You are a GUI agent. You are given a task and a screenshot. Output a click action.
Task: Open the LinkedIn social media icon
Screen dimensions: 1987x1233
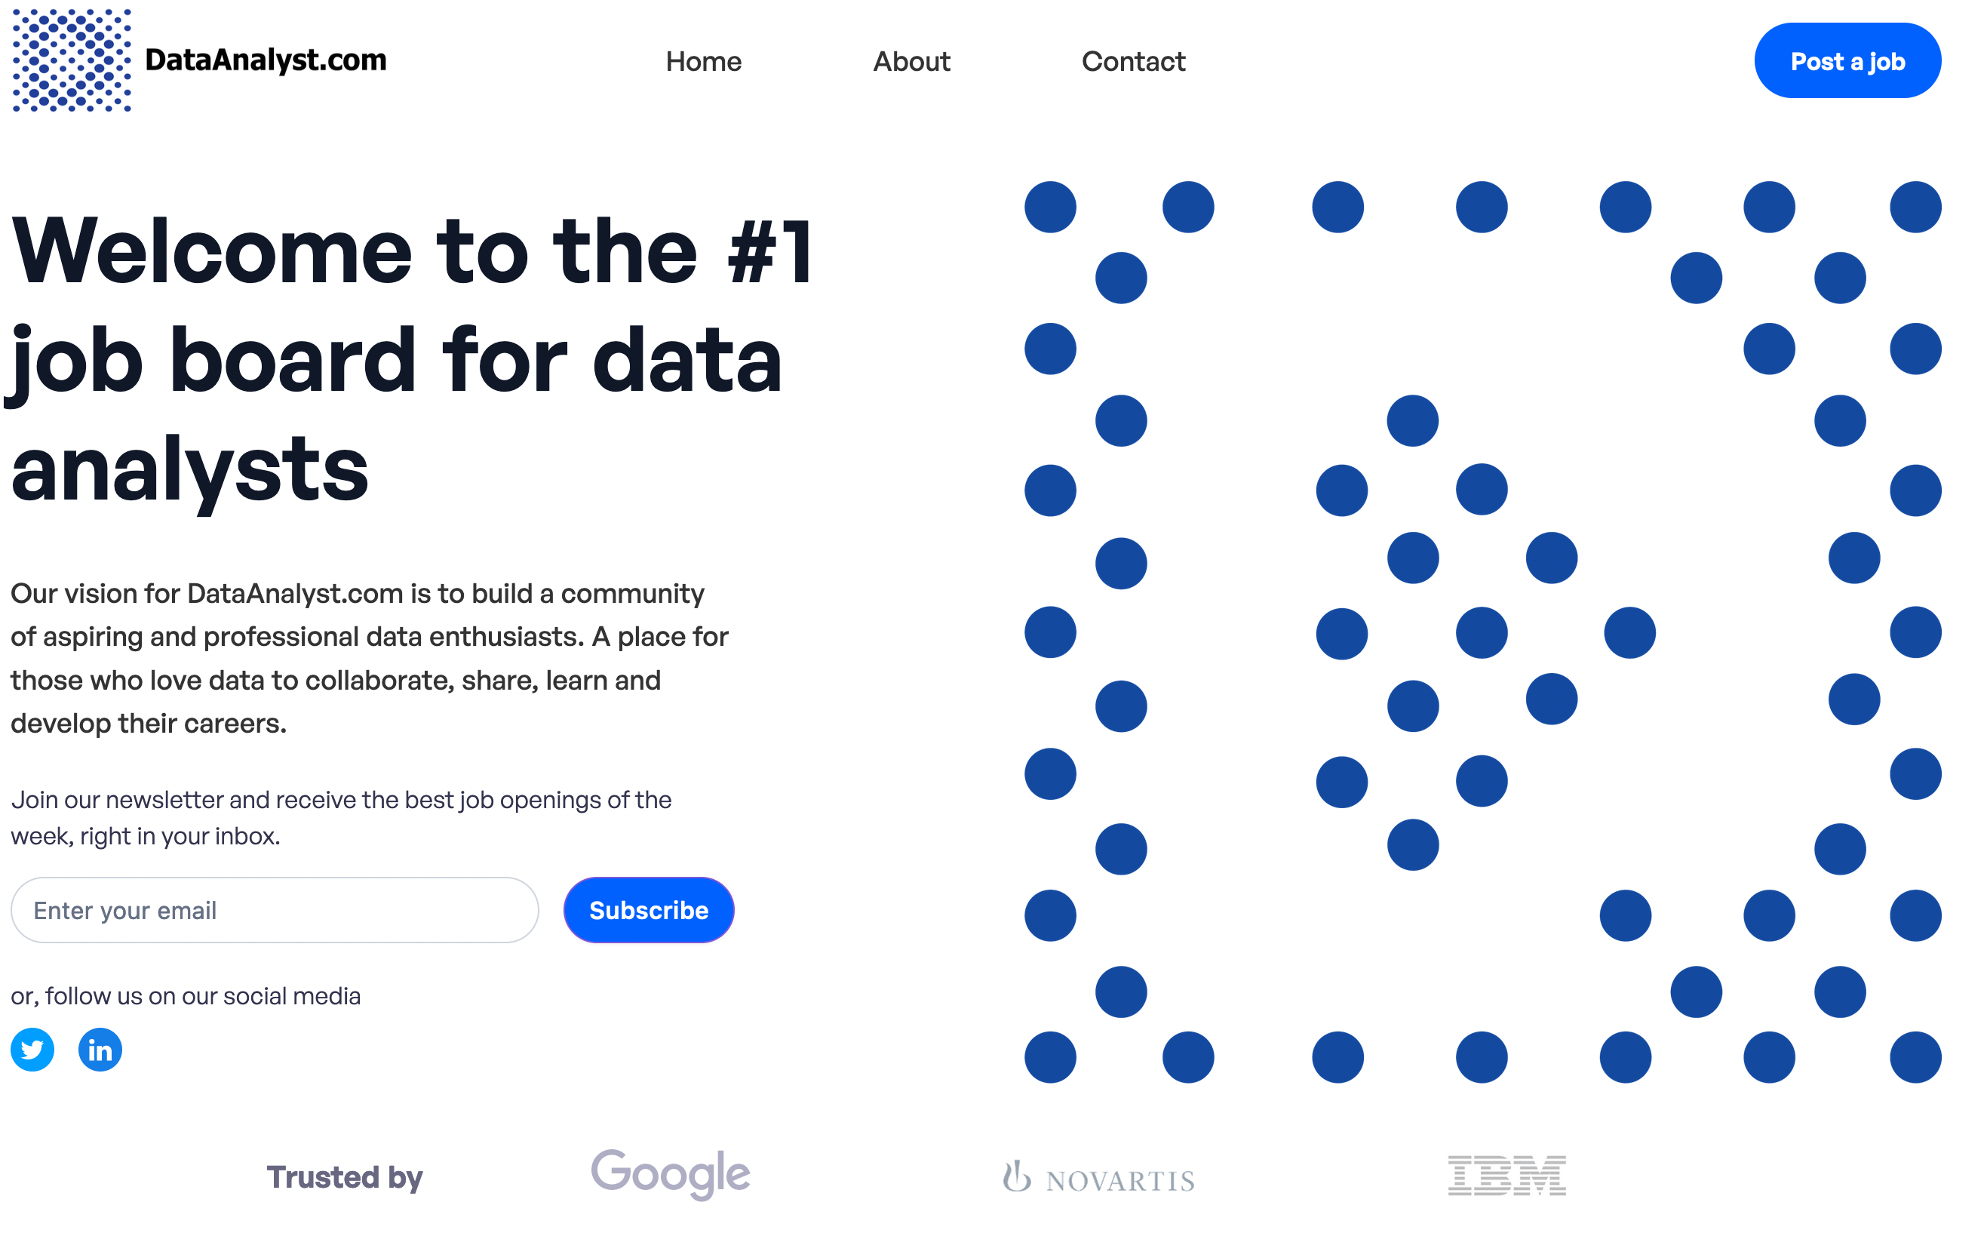(x=100, y=1050)
